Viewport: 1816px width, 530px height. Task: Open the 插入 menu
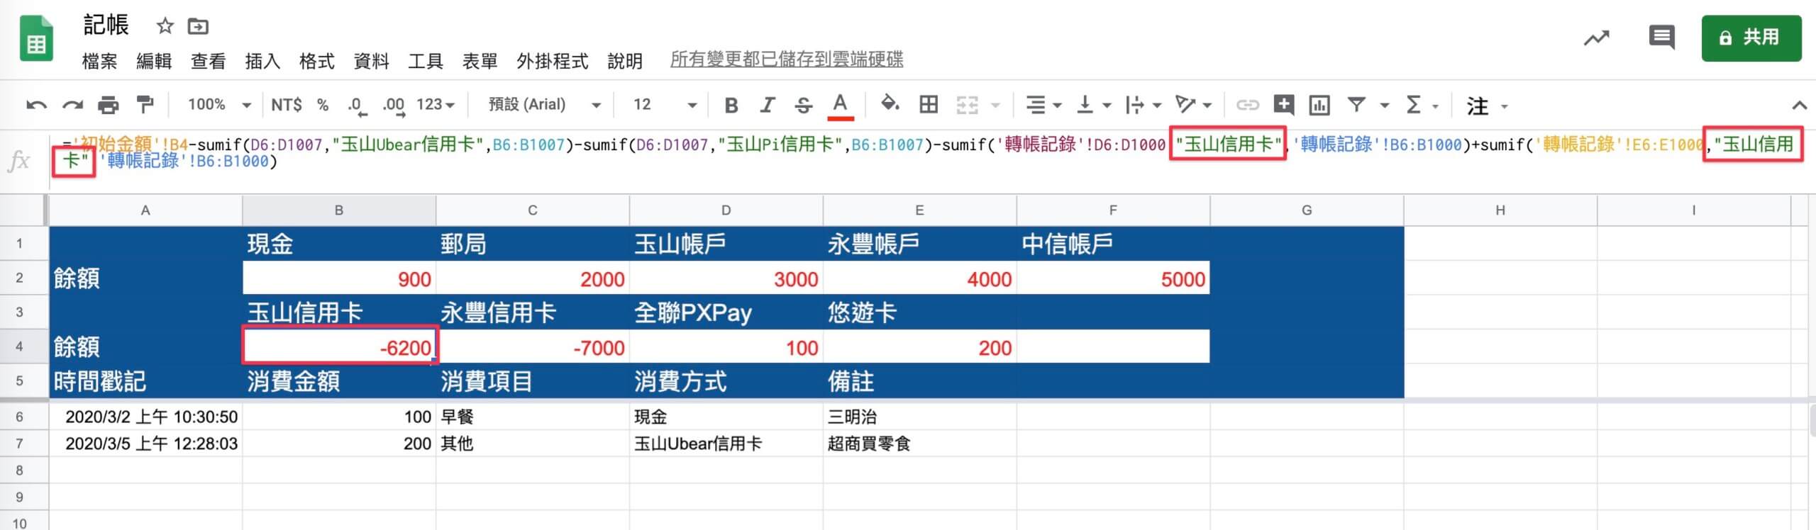(x=262, y=62)
